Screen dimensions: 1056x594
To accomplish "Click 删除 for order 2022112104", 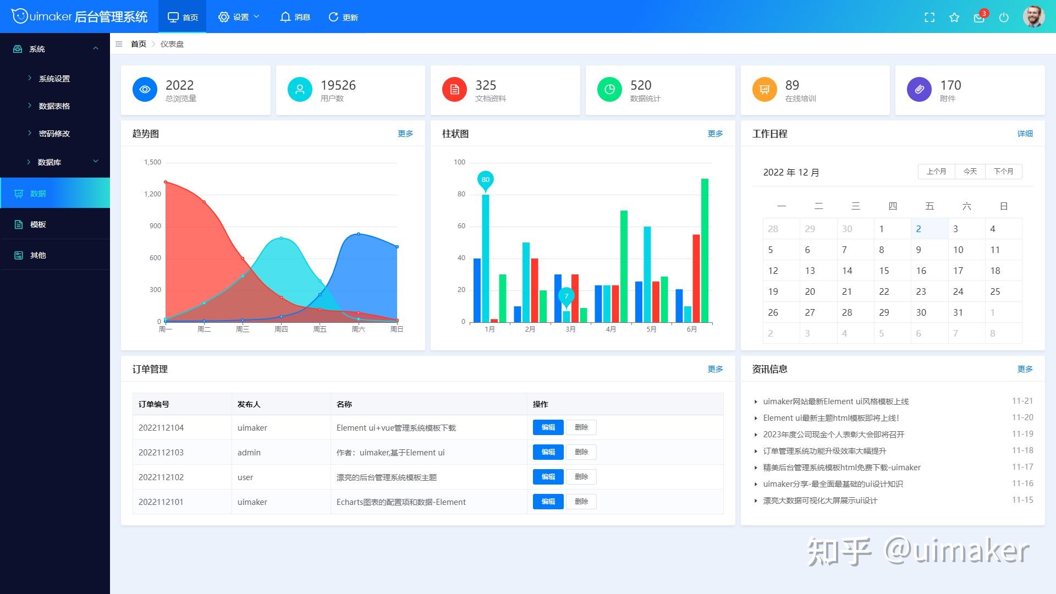I will pyautogui.click(x=581, y=427).
